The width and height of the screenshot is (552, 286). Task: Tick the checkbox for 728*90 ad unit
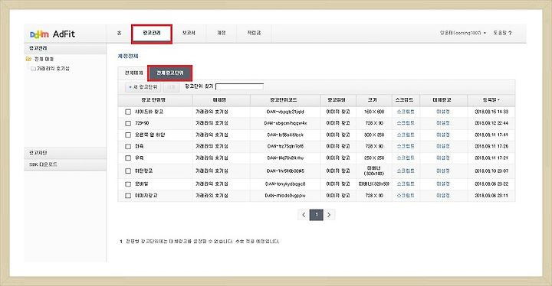(x=128, y=123)
